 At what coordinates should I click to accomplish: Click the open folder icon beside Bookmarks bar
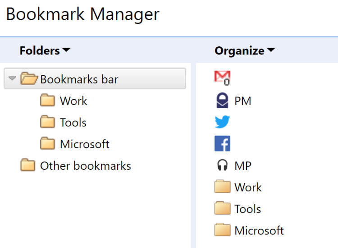[29, 79]
